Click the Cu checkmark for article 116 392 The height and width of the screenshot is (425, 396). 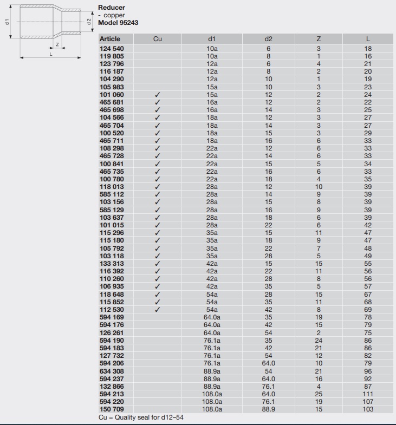pos(157,271)
